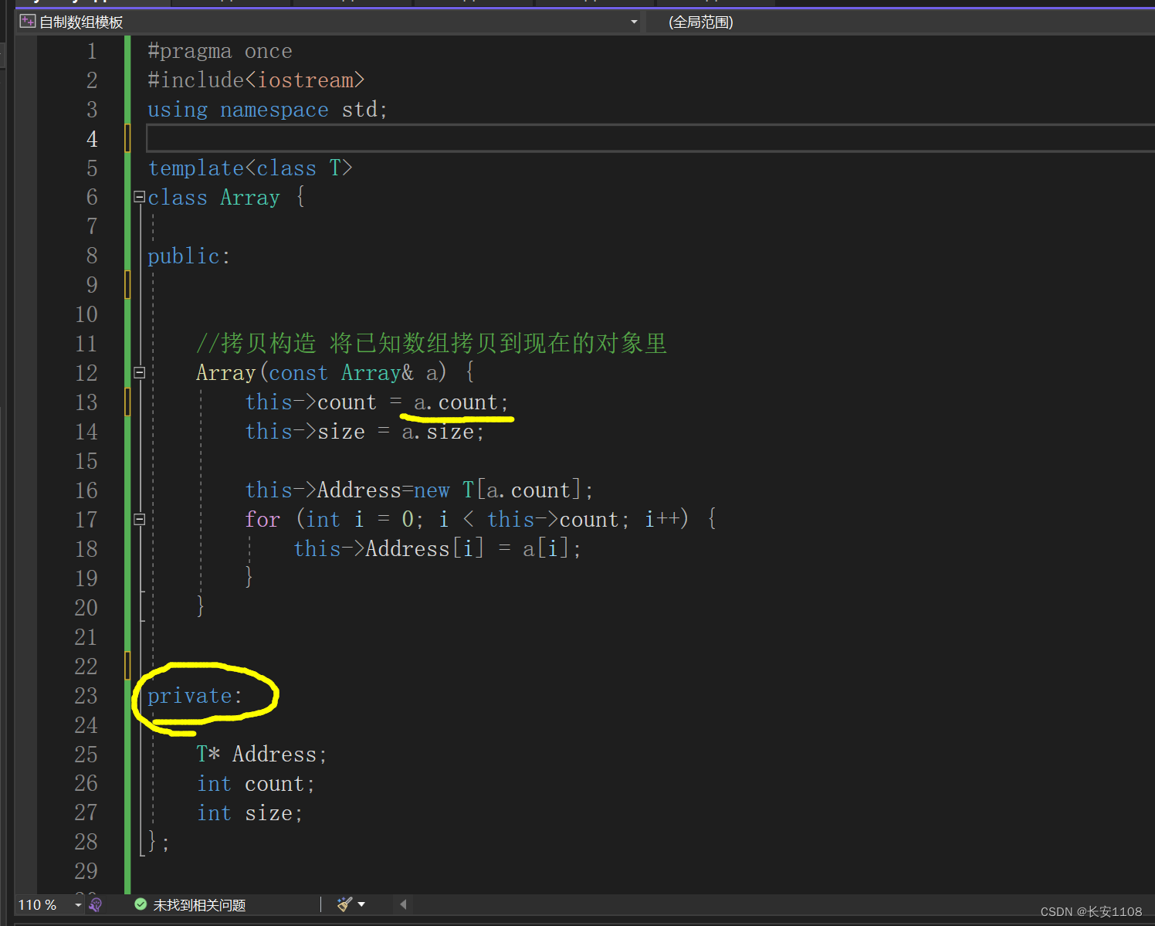This screenshot has height=926, width=1155.
Task: Click the IntelliCode lightbulb icon in the bottom bar
Action: [96, 904]
